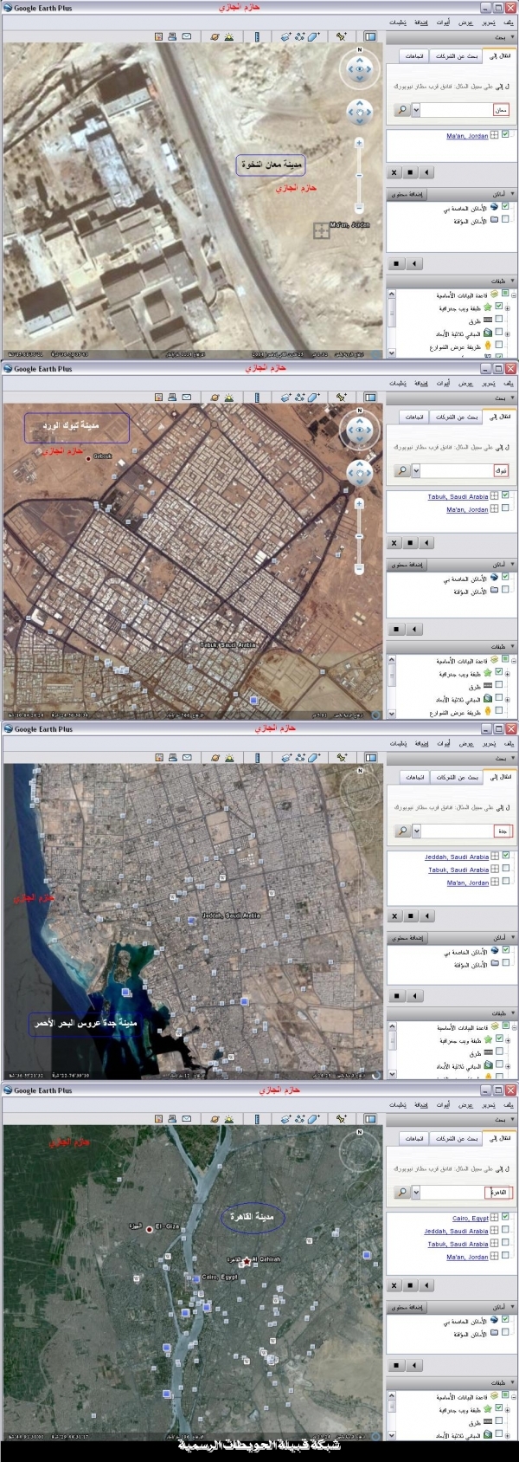Open the ملف menu in Ma'an window
Viewport: 519px width, 1462px height.
click(508, 22)
